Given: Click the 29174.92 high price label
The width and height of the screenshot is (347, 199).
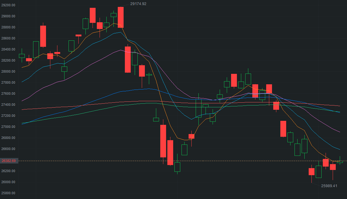Looking at the screenshot, I should point(138,4).
